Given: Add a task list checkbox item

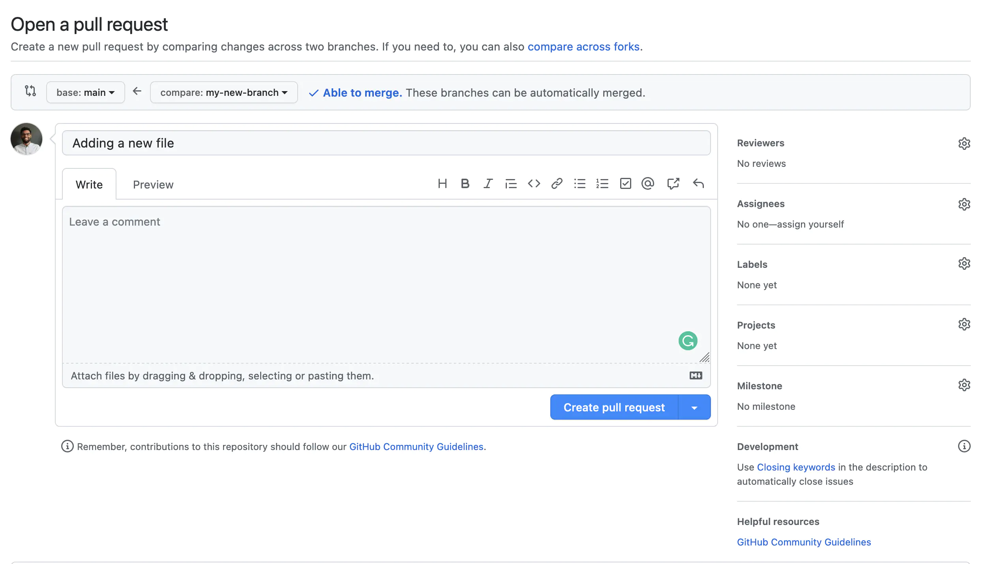Looking at the screenshot, I should (625, 184).
